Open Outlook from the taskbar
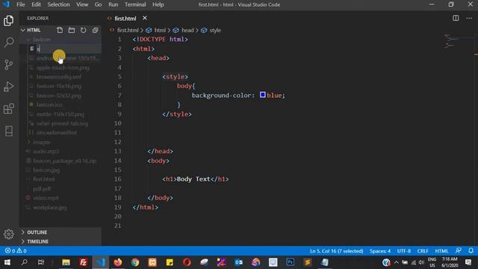 coord(238,262)
